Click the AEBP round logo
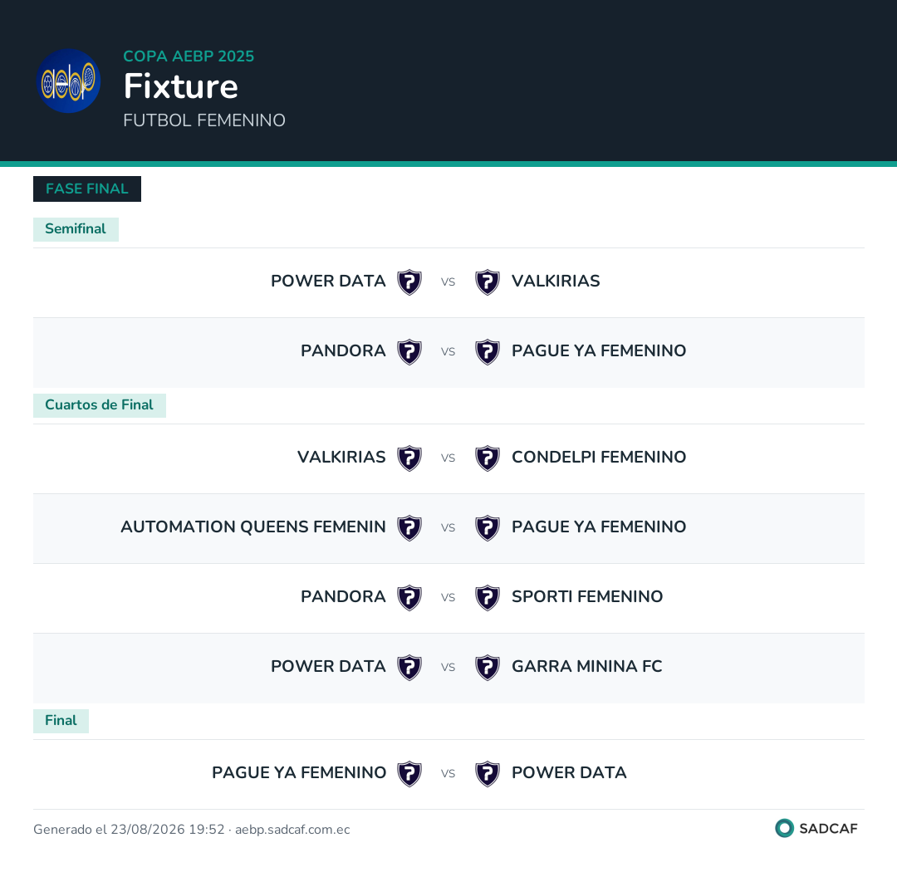The width and height of the screenshot is (897, 872). tap(69, 81)
